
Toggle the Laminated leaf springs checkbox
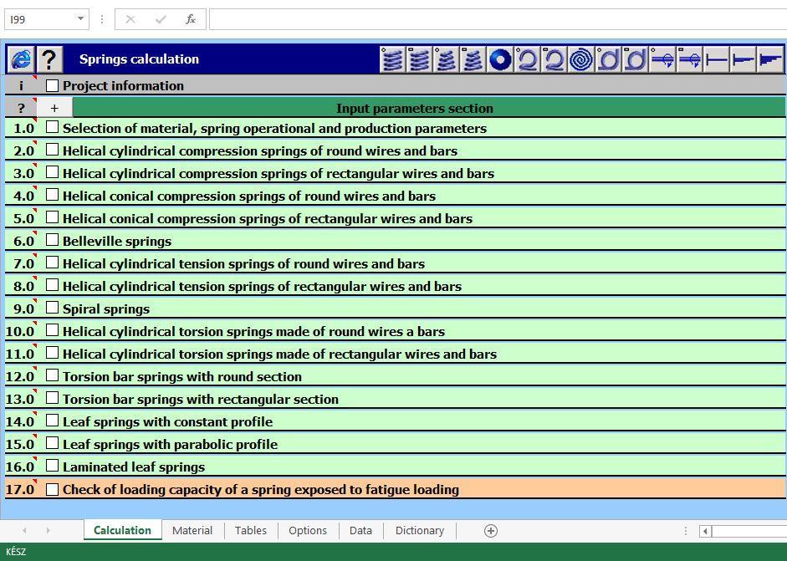pyautogui.click(x=52, y=466)
